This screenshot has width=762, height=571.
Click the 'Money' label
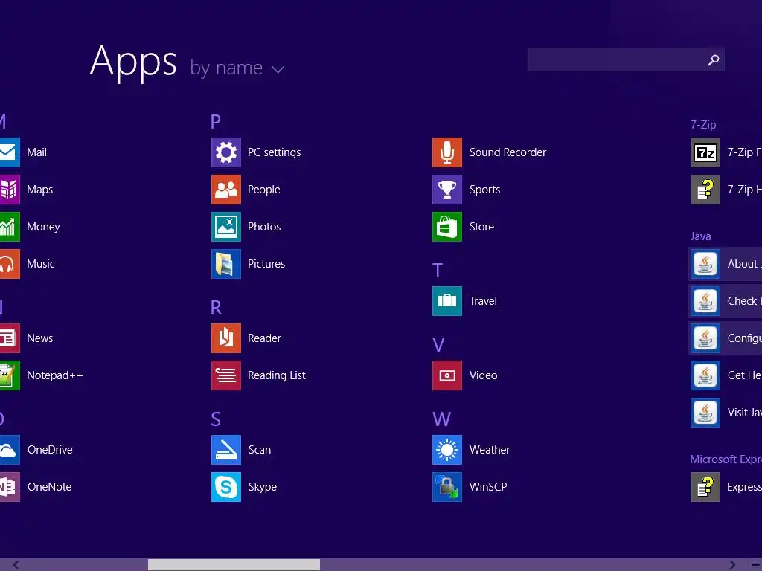43,227
